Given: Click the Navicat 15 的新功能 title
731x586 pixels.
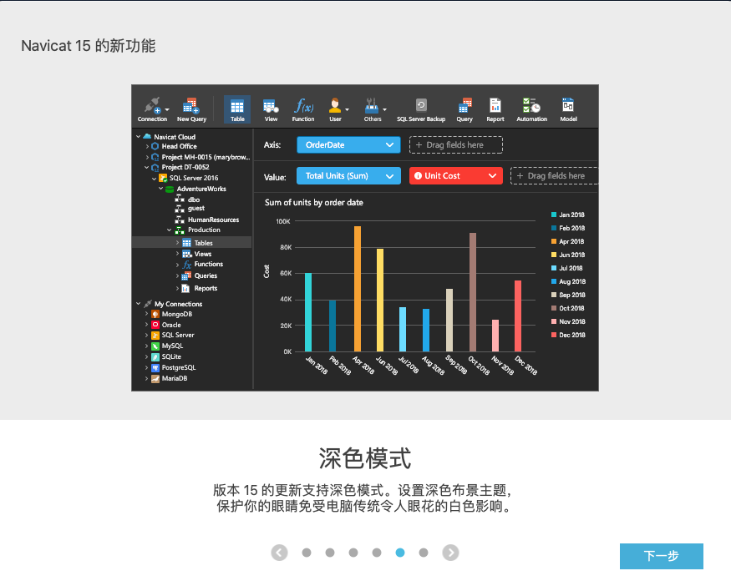Looking at the screenshot, I should [89, 46].
